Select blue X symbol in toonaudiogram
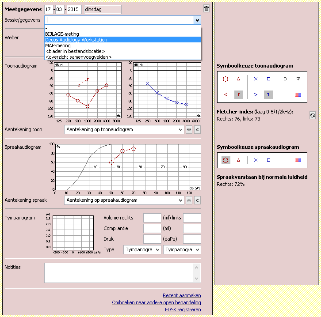The height and width of the screenshot is (317, 321). [256, 79]
